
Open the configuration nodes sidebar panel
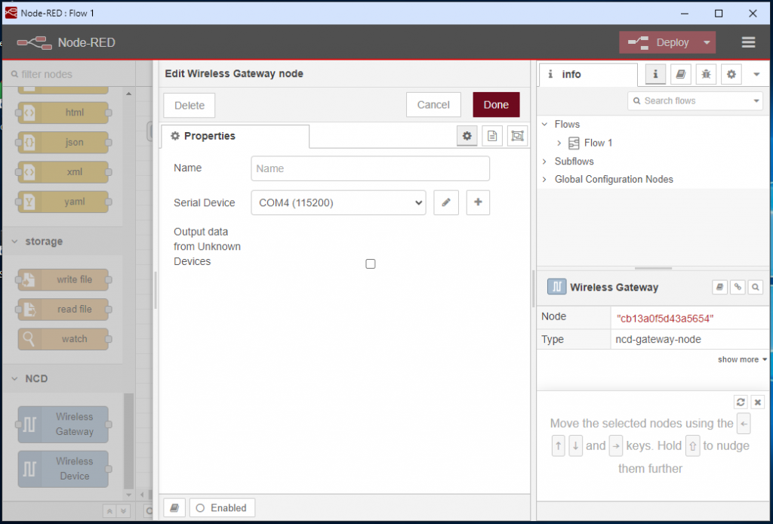(731, 74)
